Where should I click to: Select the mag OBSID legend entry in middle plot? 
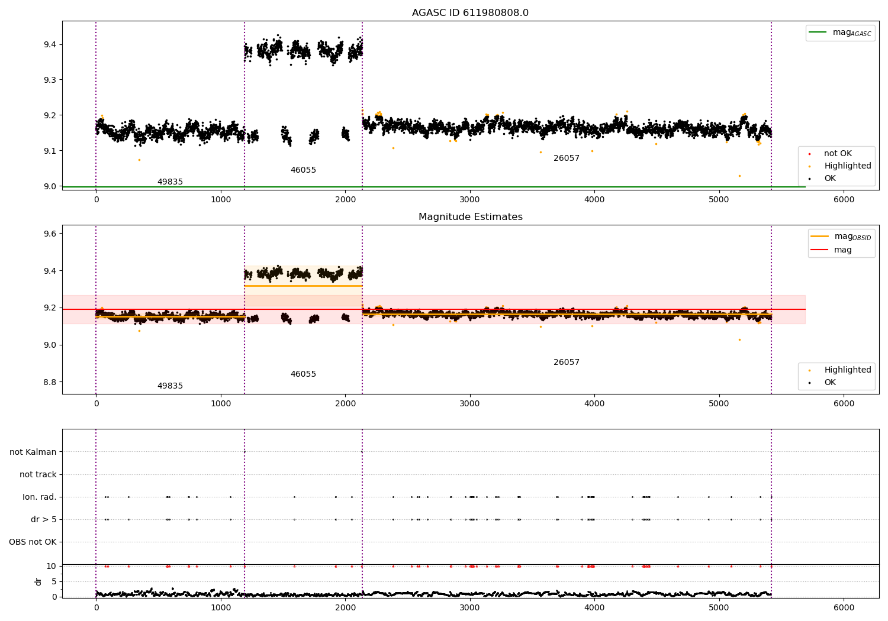click(x=841, y=237)
